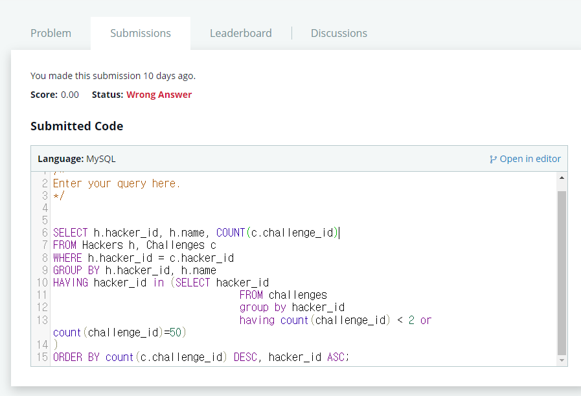This screenshot has width=581, height=396.
Task: Click the code scrollbar up arrow
Action: pos(562,178)
